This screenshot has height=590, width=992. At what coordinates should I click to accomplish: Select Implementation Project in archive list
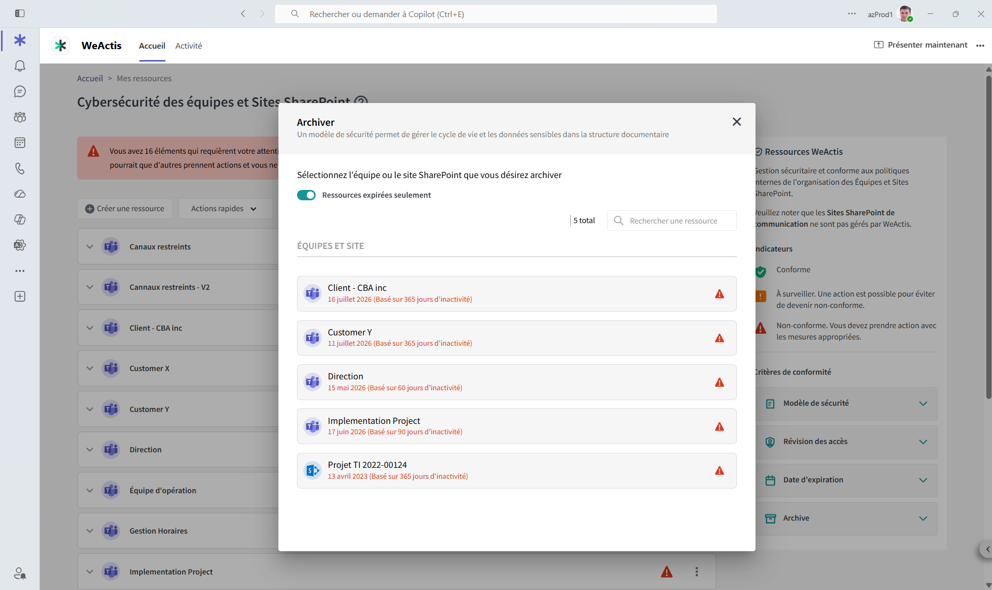coord(516,426)
